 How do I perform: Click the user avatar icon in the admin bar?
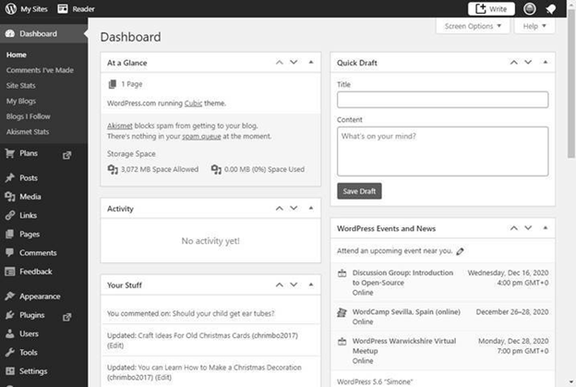529,9
